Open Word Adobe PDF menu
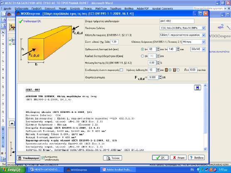Viewport: 231px width, 173px height. tap(143, 9)
